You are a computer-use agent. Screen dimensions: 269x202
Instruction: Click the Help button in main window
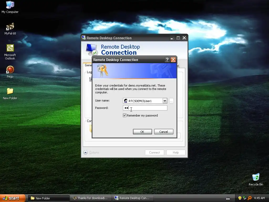(176, 152)
